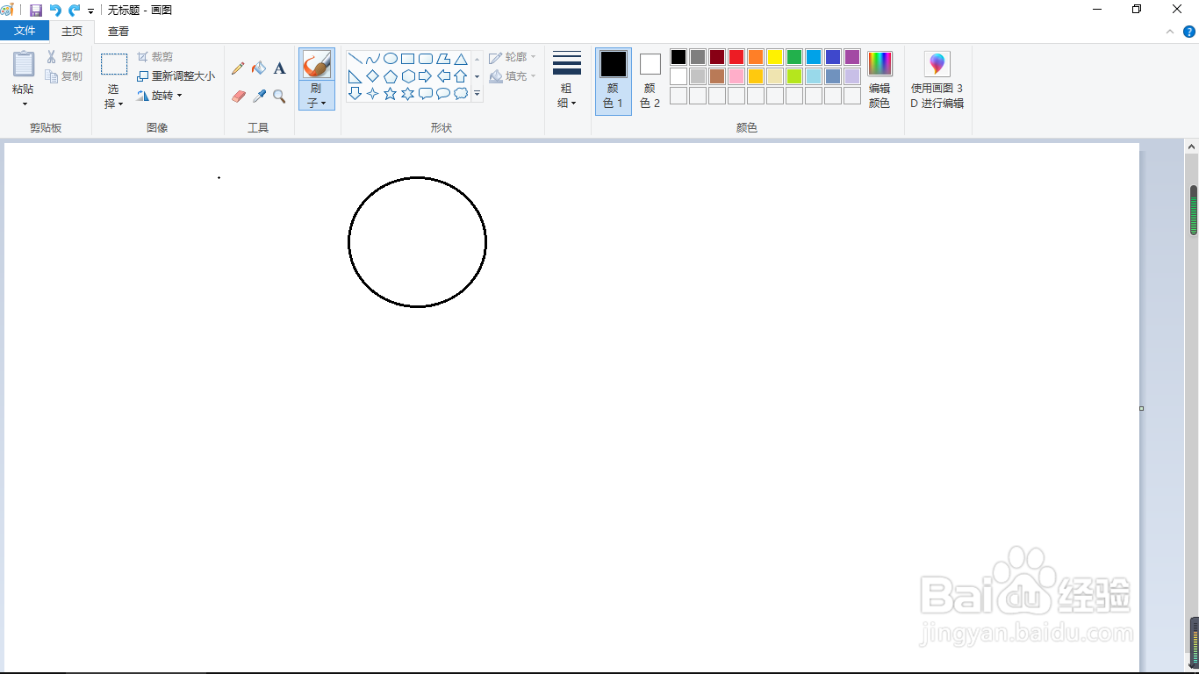Click the Undo arrow in title bar
1199x674 pixels.
(55, 10)
